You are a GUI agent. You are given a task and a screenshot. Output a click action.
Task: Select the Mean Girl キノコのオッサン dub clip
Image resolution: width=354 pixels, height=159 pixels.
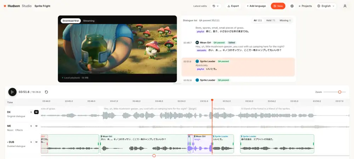[144, 144]
